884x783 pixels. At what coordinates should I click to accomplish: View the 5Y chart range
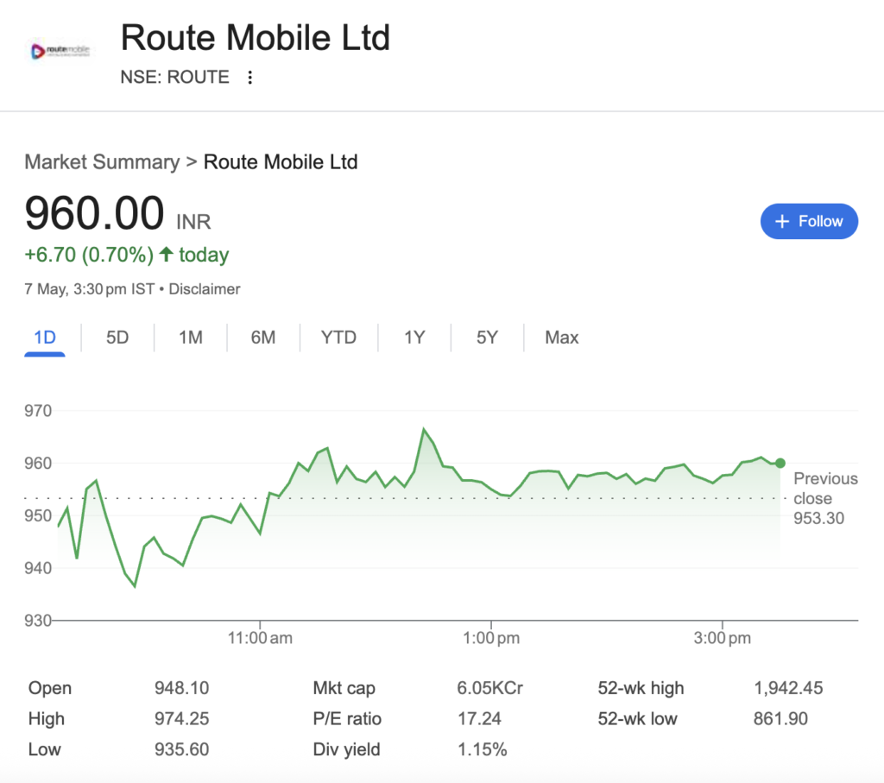click(x=487, y=338)
